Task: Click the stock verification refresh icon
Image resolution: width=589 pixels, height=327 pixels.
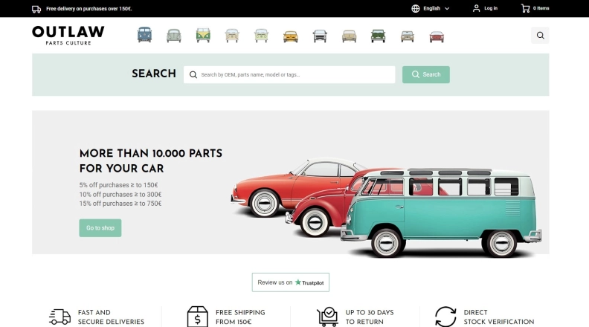Action: (445, 317)
